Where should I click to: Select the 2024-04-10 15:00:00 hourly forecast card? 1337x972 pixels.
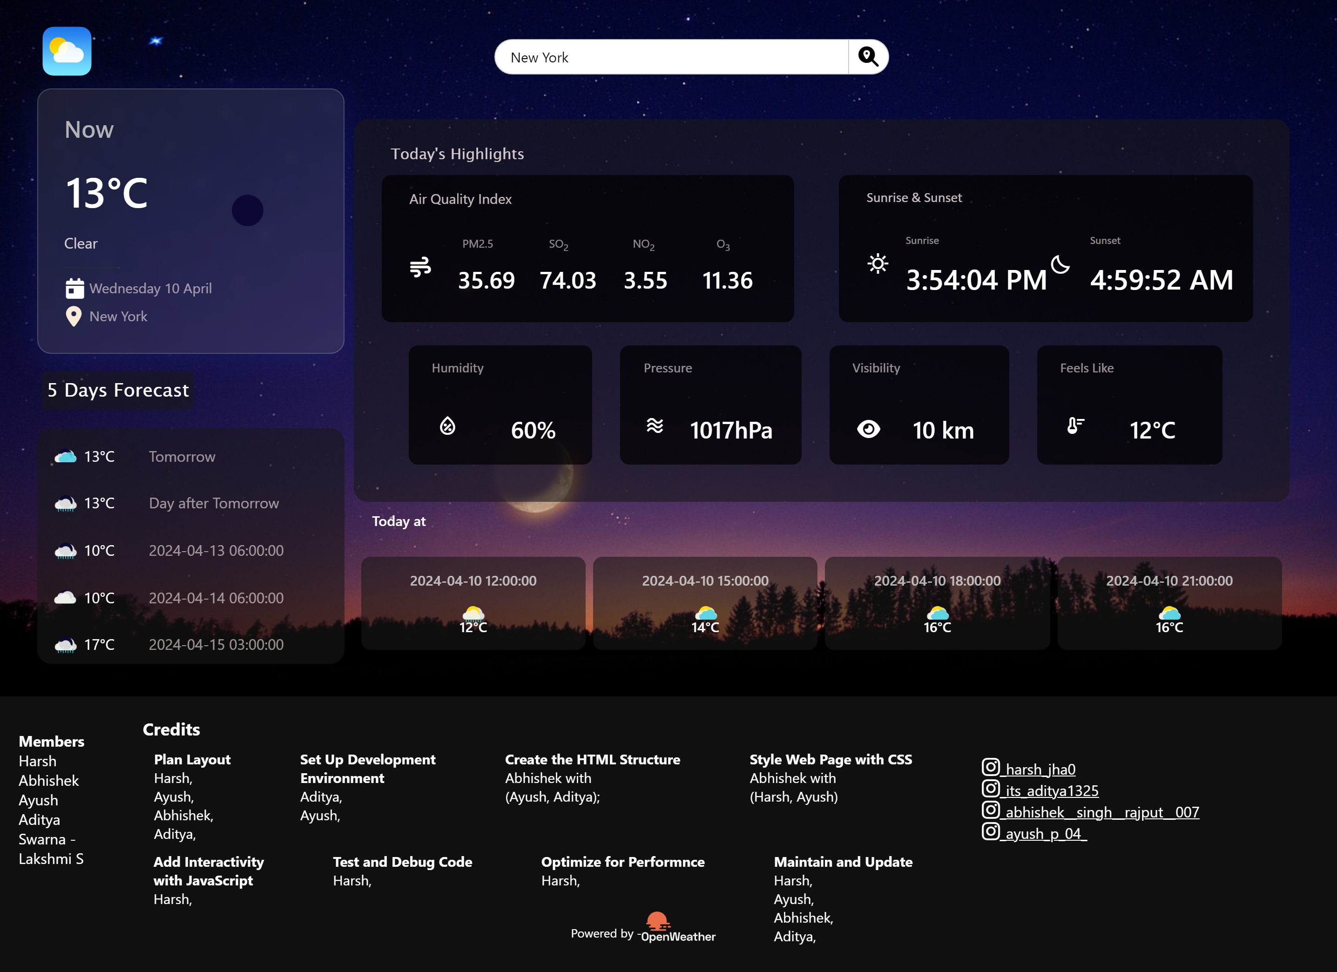pos(705,603)
